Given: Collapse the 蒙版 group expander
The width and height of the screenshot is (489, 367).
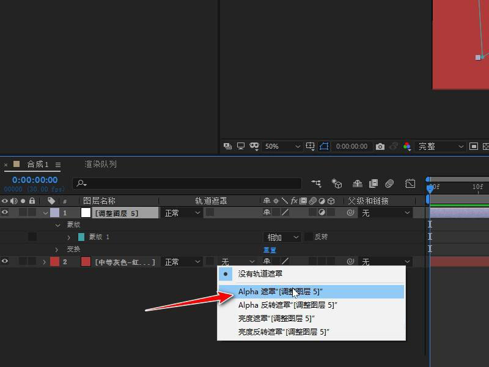Looking at the screenshot, I should tap(57, 224).
